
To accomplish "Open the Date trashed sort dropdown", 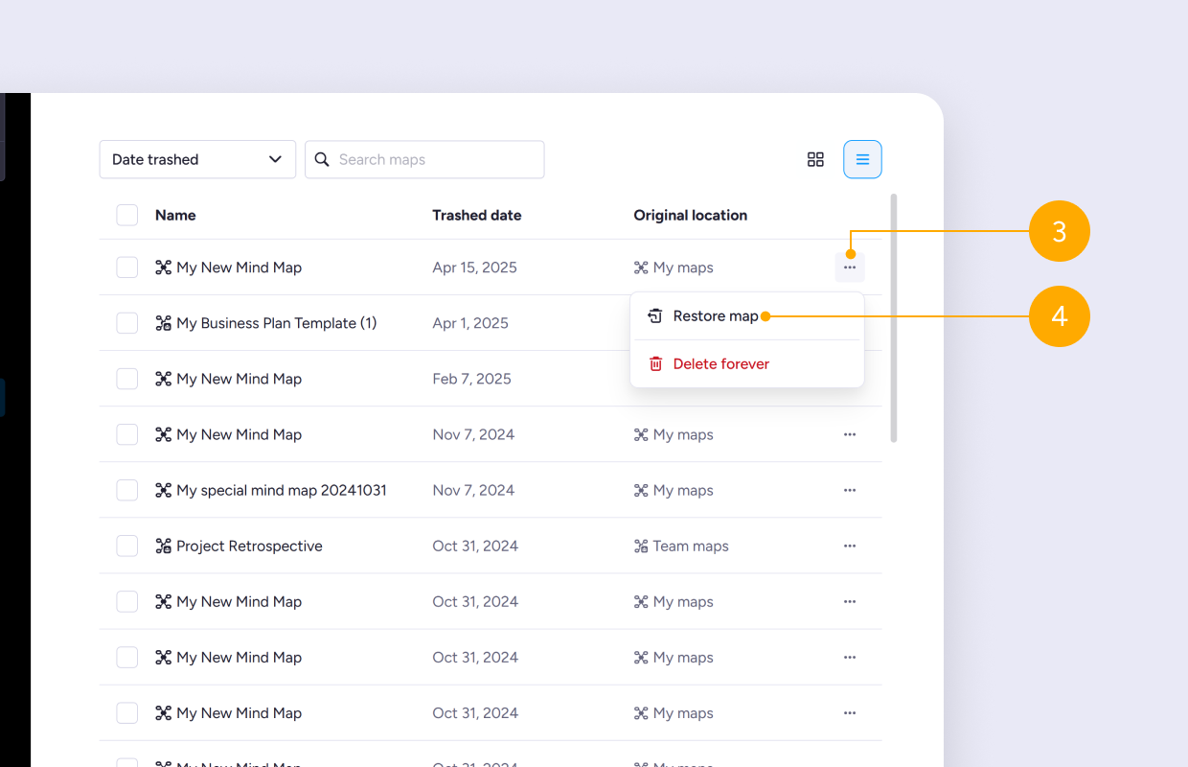I will point(197,159).
